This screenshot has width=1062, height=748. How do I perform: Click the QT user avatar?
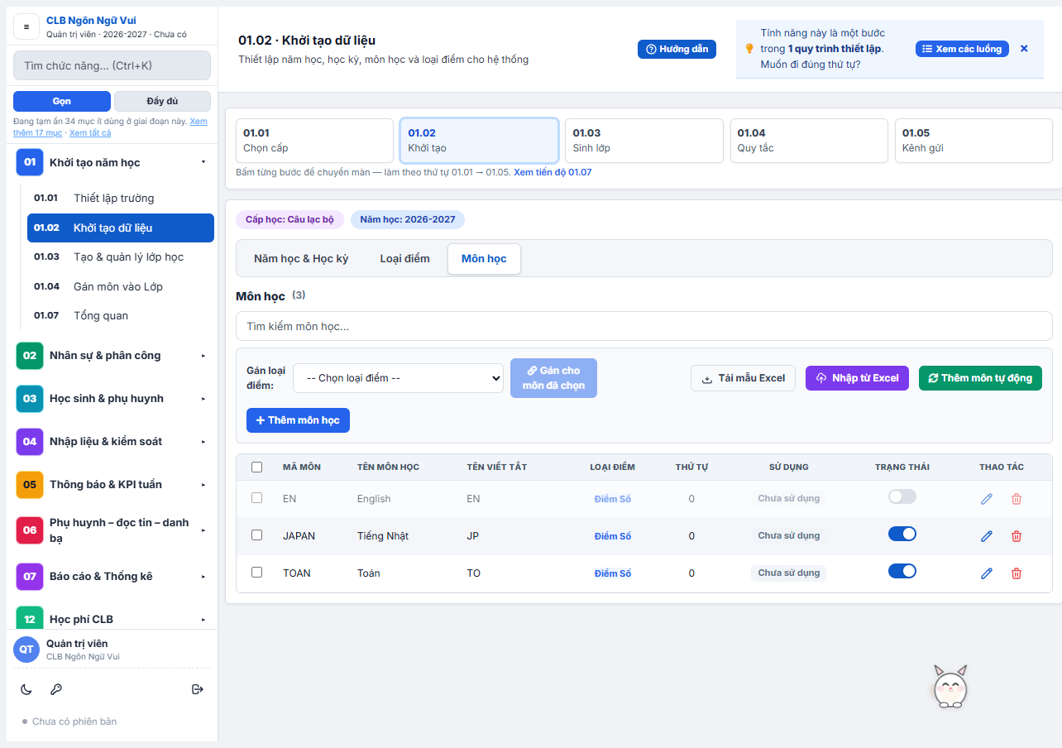(x=26, y=650)
